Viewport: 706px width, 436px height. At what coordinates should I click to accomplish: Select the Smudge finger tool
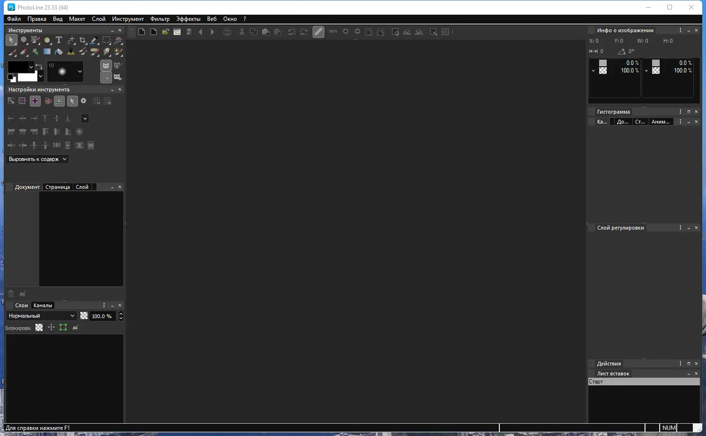coord(106,52)
